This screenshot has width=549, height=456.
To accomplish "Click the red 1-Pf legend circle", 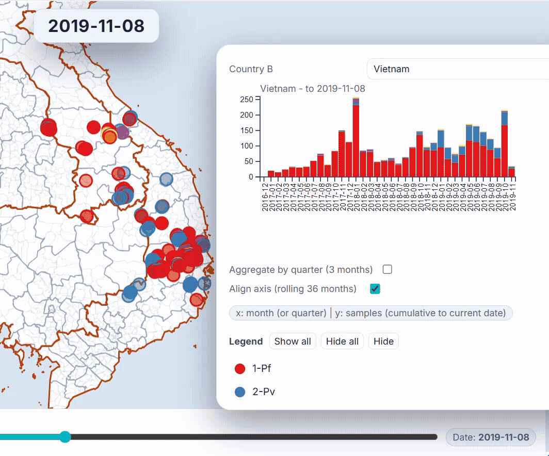I will (239, 368).
